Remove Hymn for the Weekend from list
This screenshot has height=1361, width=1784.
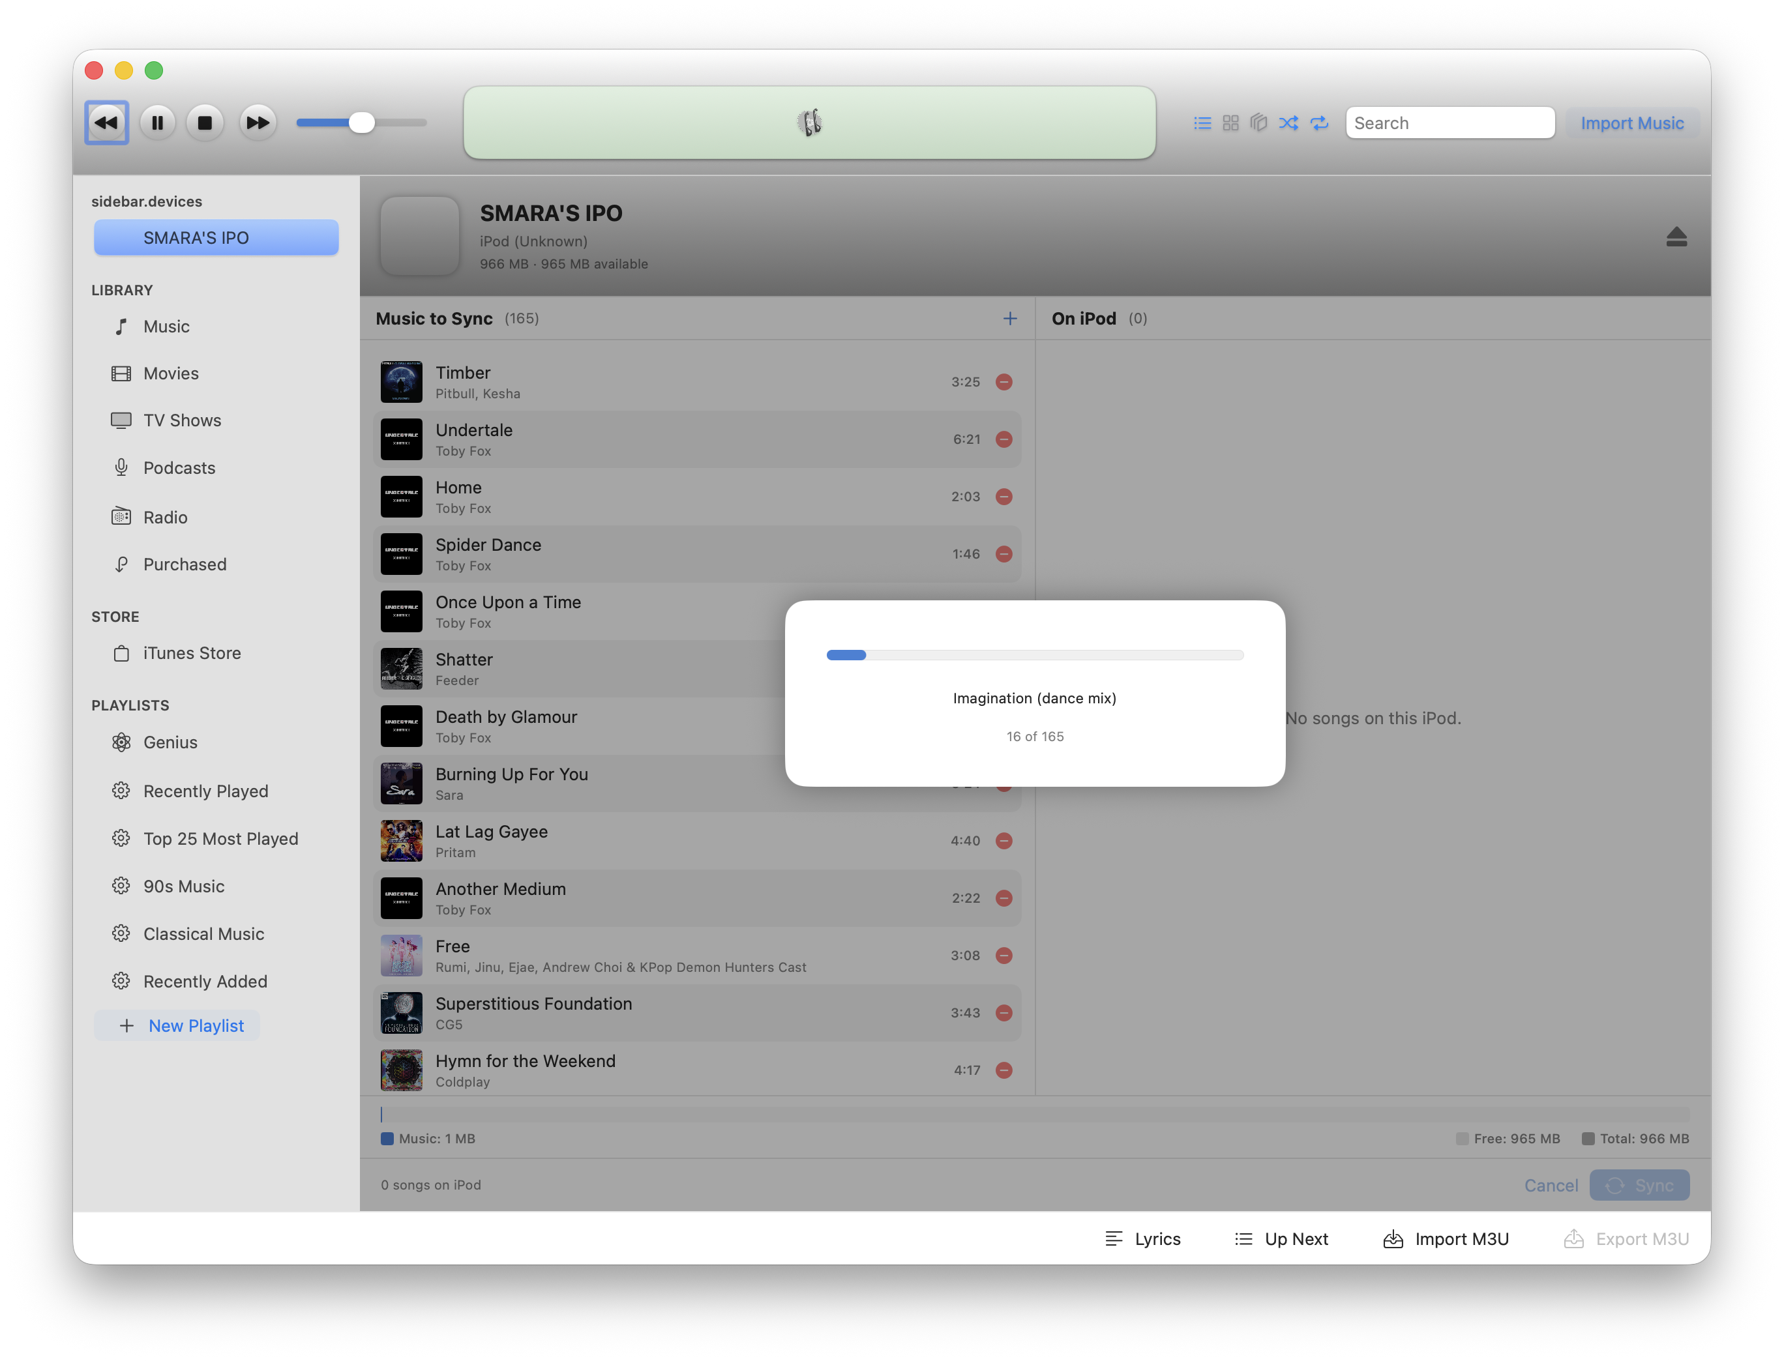tap(1003, 1070)
